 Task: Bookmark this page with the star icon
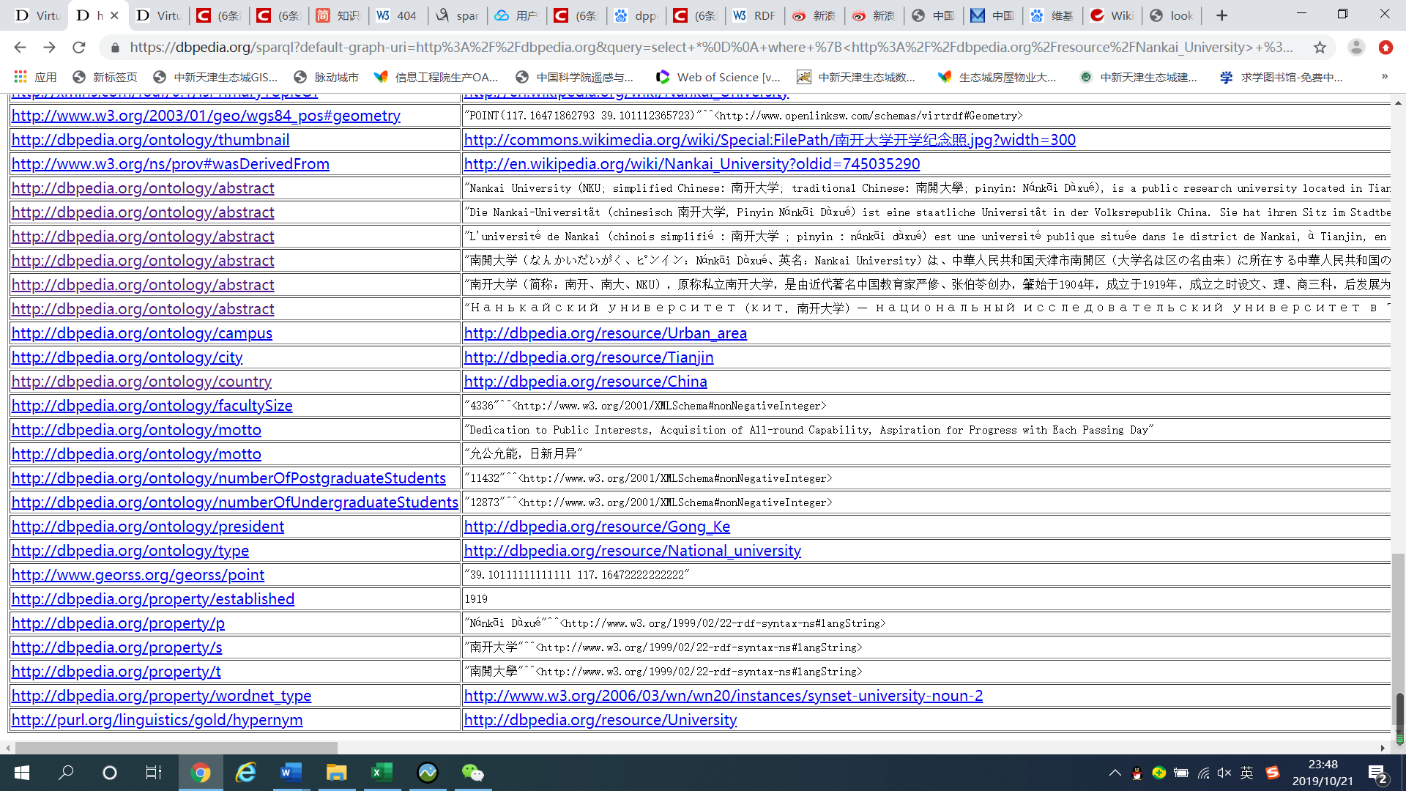(1320, 48)
